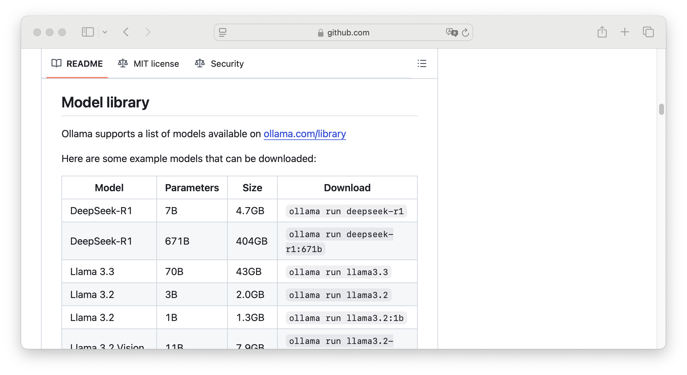Click the Model column header
This screenshot has height=375, width=687.
(x=109, y=187)
